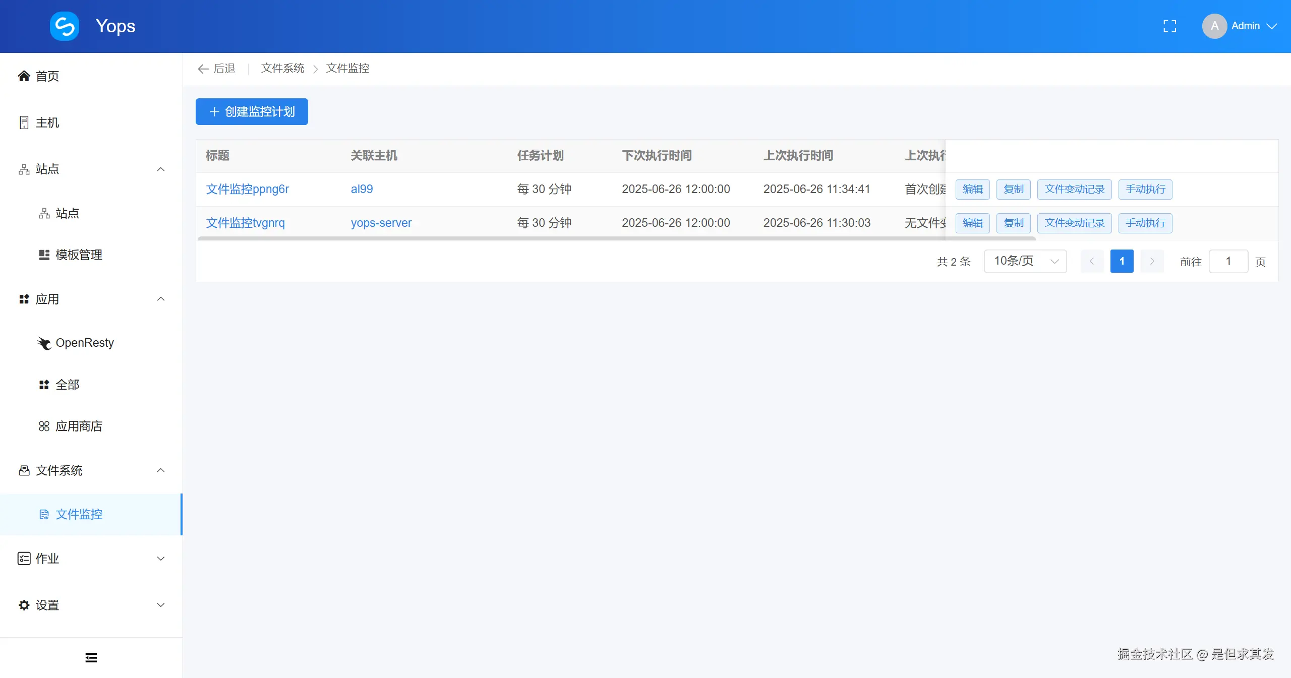This screenshot has height=678, width=1291.
Task: Click the 文件监控 file monitoring sidebar icon
Action: click(x=44, y=514)
